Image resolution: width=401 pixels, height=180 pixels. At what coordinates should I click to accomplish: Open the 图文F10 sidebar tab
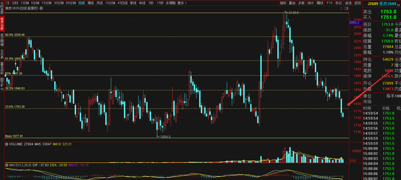(2, 84)
